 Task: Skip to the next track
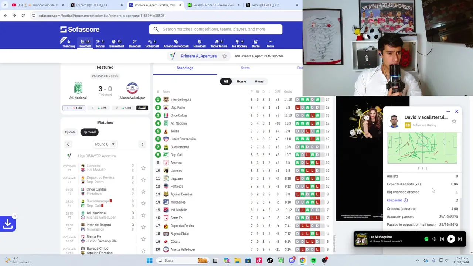tap(460, 239)
